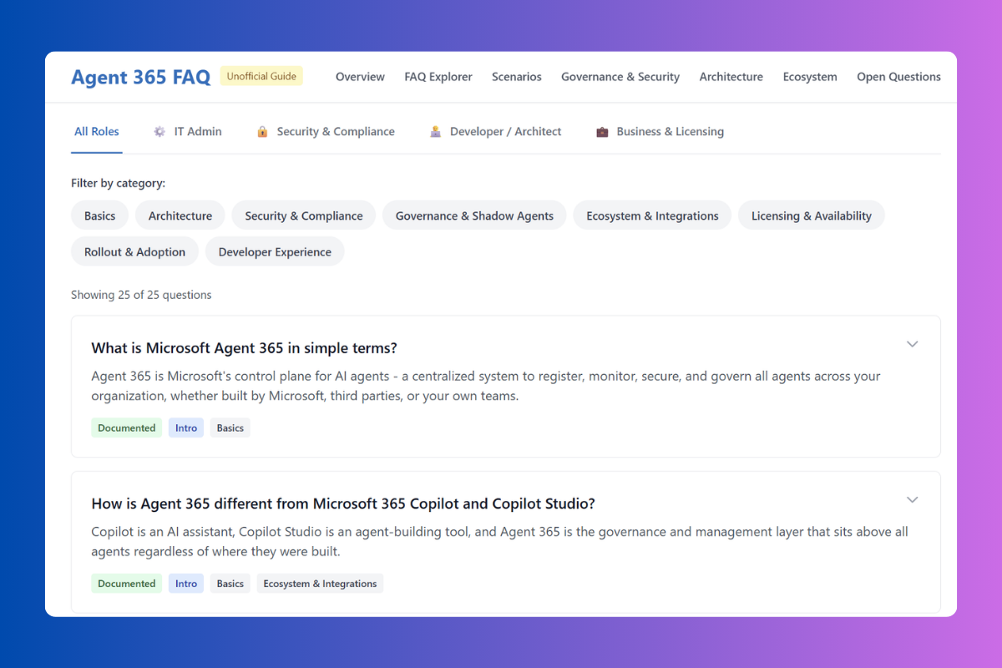The width and height of the screenshot is (1002, 668).
Task: Click the Documented tag on the first question
Action: [126, 427]
